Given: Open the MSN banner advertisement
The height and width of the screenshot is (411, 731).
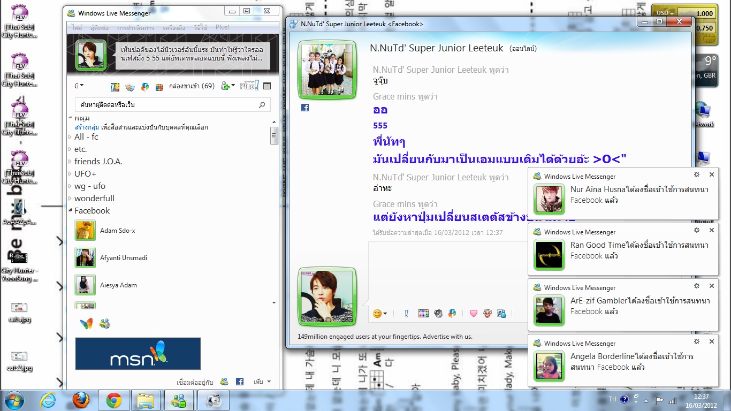Looking at the screenshot, I should pyautogui.click(x=138, y=354).
